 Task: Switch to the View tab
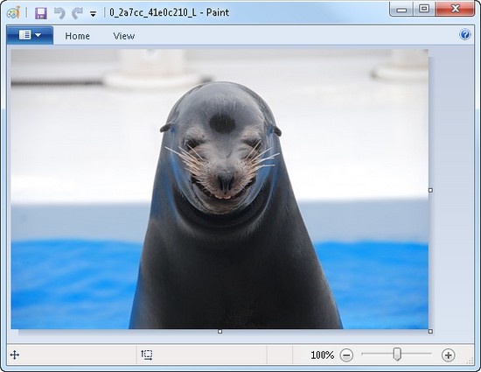tap(124, 36)
